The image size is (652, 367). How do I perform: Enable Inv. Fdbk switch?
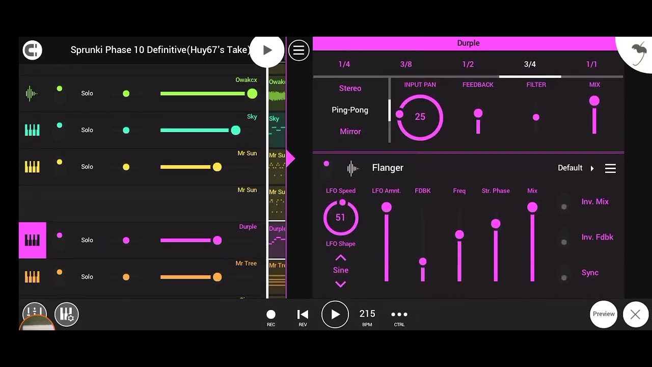[x=564, y=242]
